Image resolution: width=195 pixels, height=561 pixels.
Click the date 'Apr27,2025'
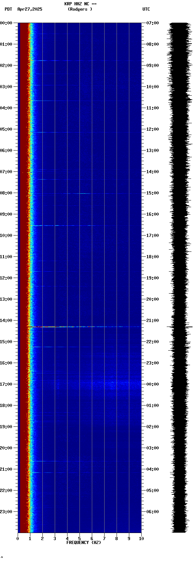tap(30, 9)
